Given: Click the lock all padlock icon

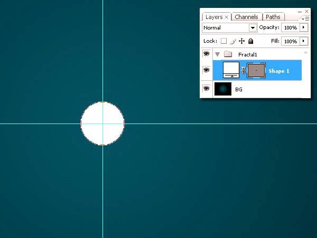Looking at the screenshot, I should point(250,41).
